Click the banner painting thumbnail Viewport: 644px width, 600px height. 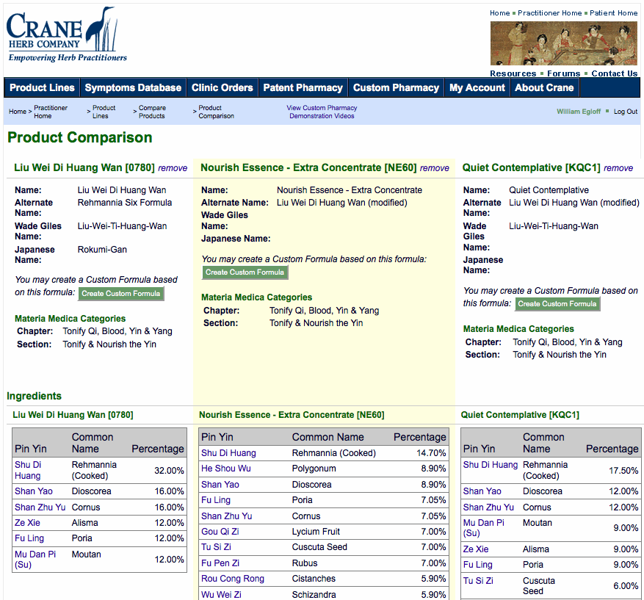click(563, 43)
